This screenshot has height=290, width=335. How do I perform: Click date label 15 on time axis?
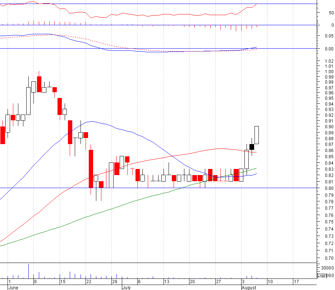(x=63, y=281)
